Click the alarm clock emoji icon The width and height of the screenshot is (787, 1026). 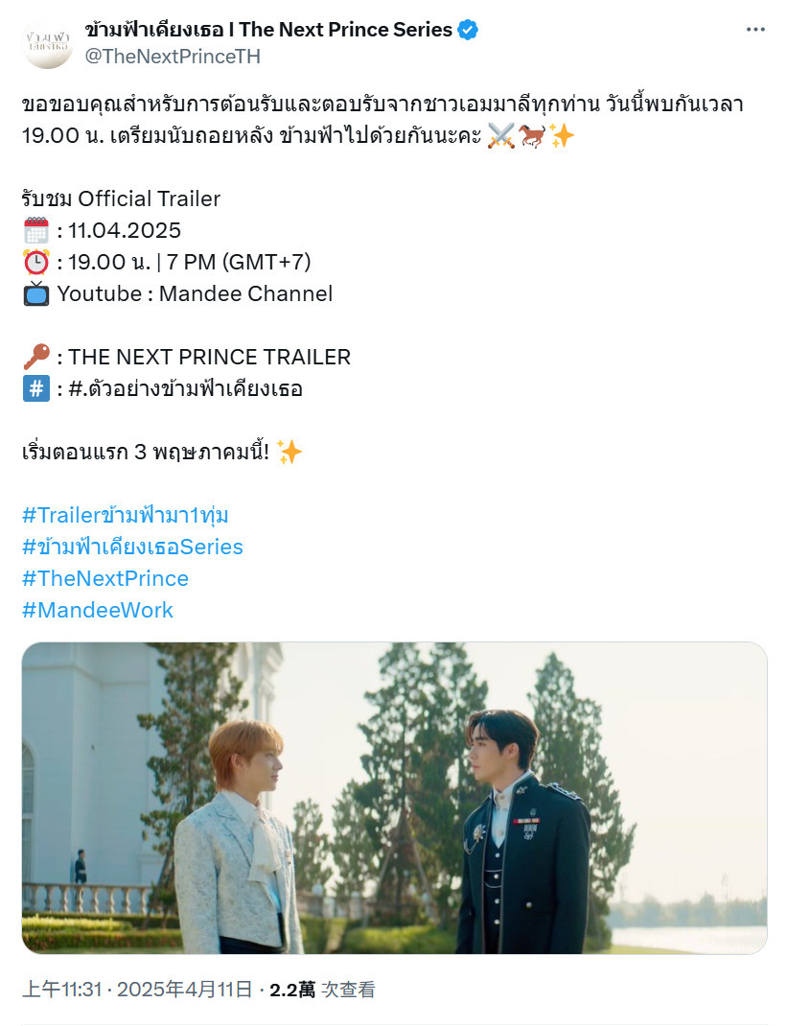(x=36, y=262)
